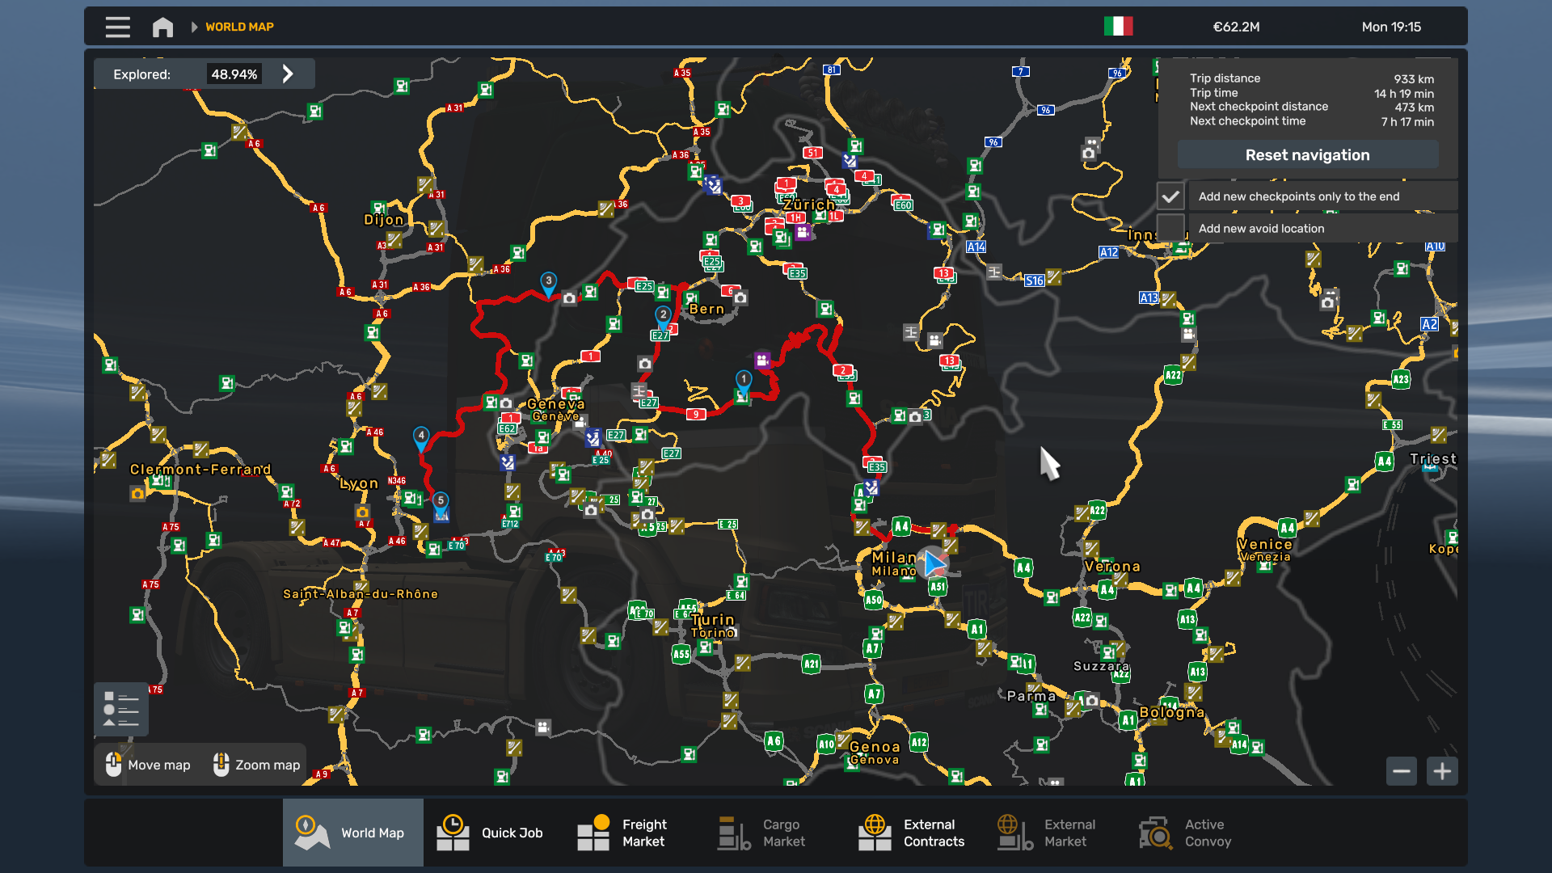The height and width of the screenshot is (873, 1552).
Task: Open External Contracts tab
Action: click(915, 833)
